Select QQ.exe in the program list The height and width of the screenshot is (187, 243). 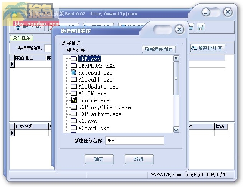(x=88, y=121)
